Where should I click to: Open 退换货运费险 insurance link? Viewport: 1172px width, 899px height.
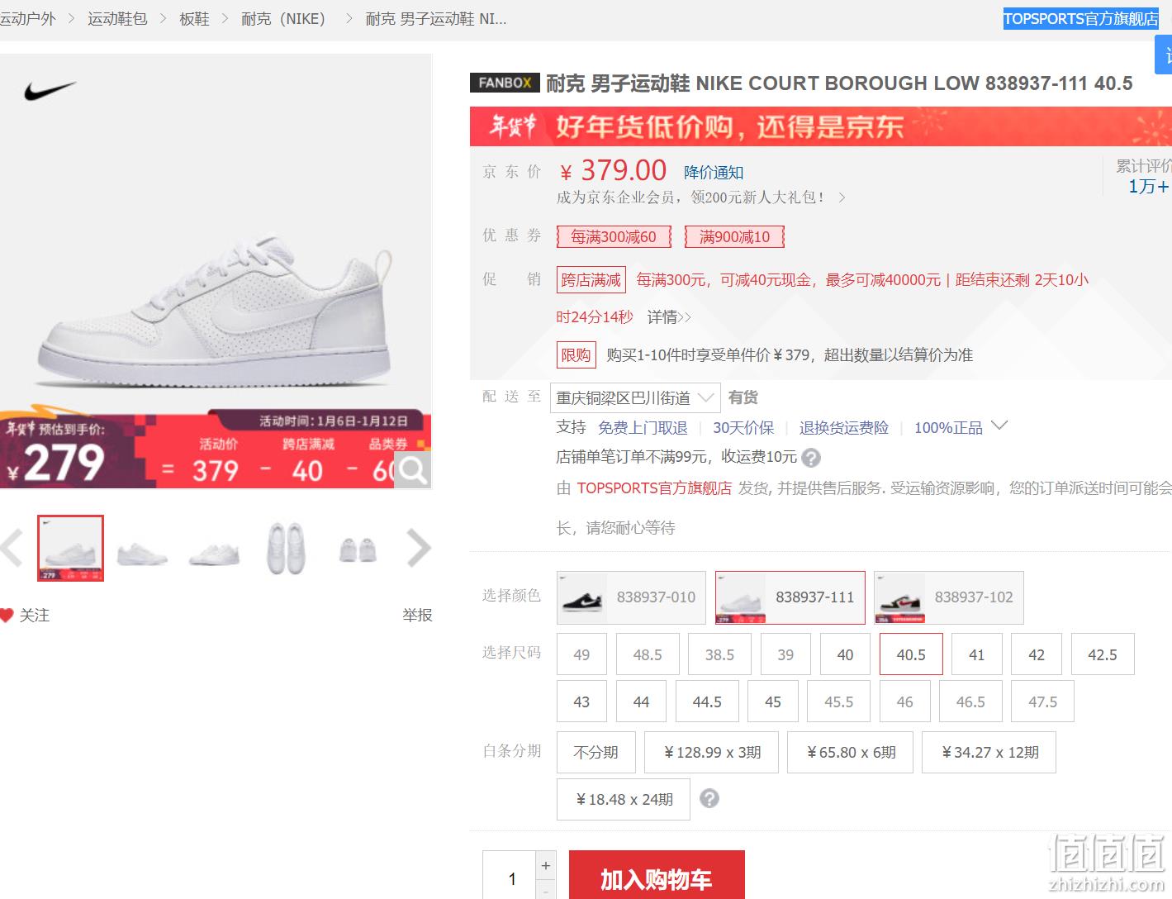(x=844, y=427)
